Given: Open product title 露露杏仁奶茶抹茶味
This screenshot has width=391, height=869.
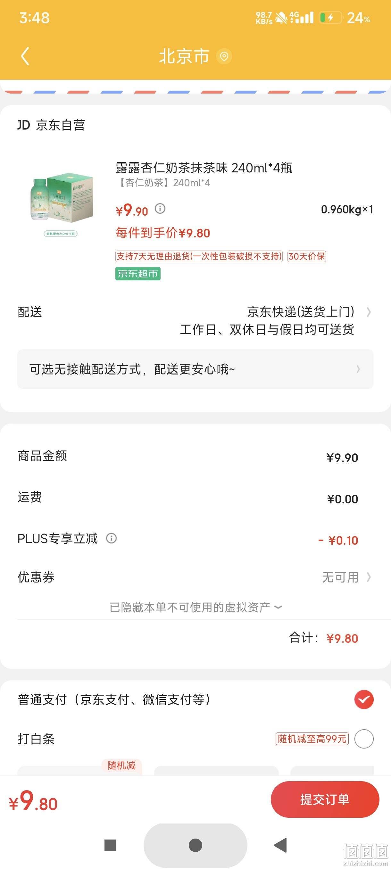Looking at the screenshot, I should tap(204, 167).
